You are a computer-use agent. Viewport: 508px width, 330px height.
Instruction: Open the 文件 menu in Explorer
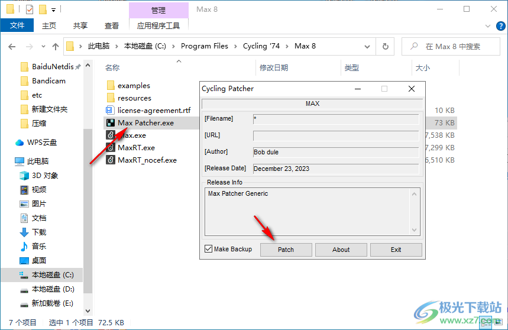pyautogui.click(x=17, y=25)
